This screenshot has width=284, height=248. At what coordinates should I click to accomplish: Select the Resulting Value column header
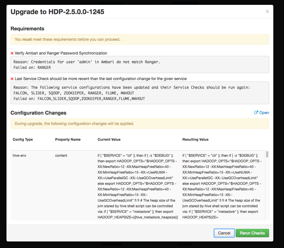[195, 139]
